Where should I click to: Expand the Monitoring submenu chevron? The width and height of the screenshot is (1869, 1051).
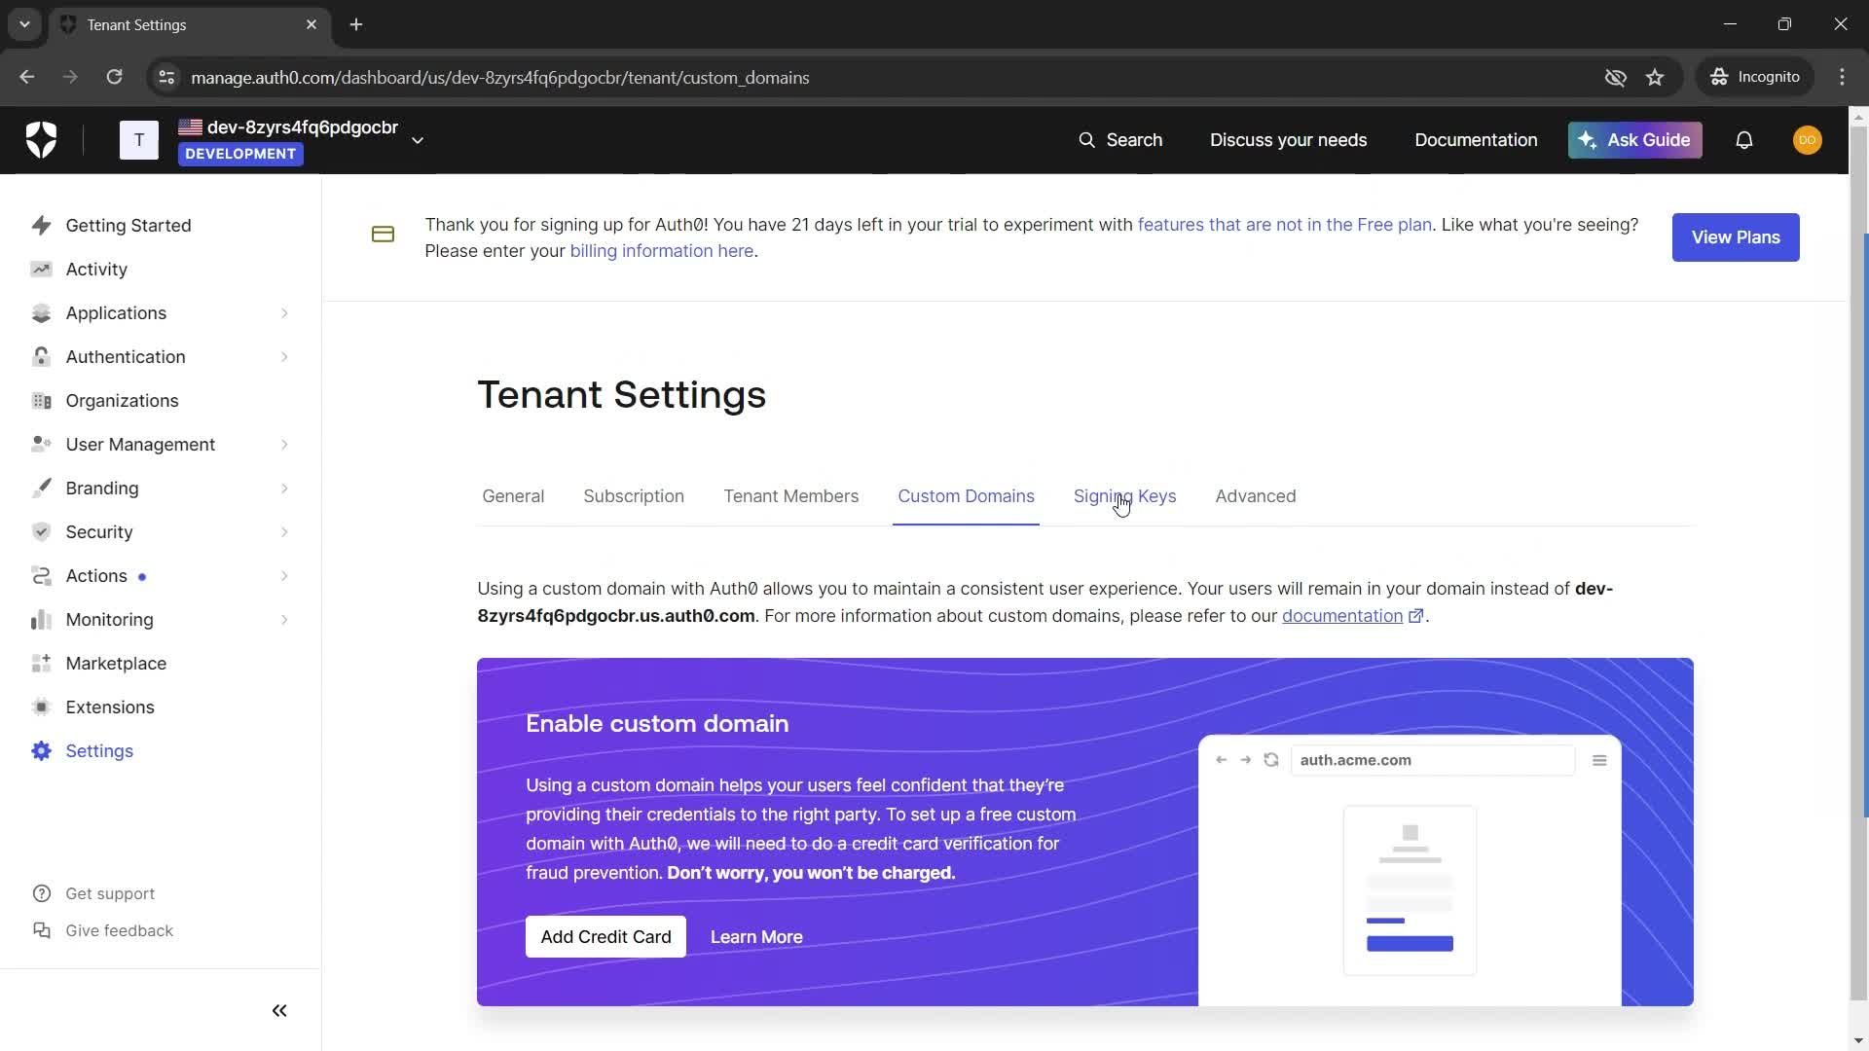pos(284,620)
